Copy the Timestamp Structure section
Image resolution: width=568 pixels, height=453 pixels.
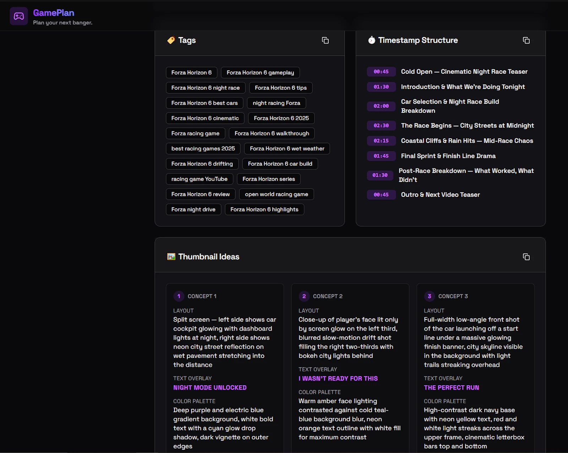click(x=526, y=40)
